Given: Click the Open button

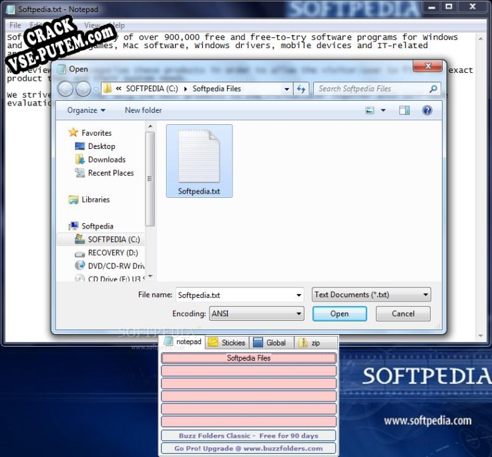Looking at the screenshot, I should pyautogui.click(x=339, y=313).
